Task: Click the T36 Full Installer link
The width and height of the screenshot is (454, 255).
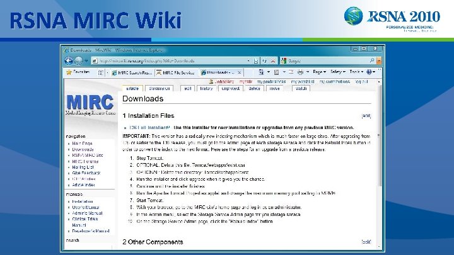Action: [149, 127]
